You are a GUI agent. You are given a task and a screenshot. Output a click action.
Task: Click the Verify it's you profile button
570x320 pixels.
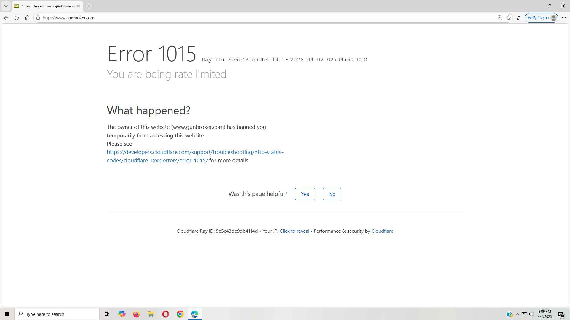pyautogui.click(x=541, y=18)
